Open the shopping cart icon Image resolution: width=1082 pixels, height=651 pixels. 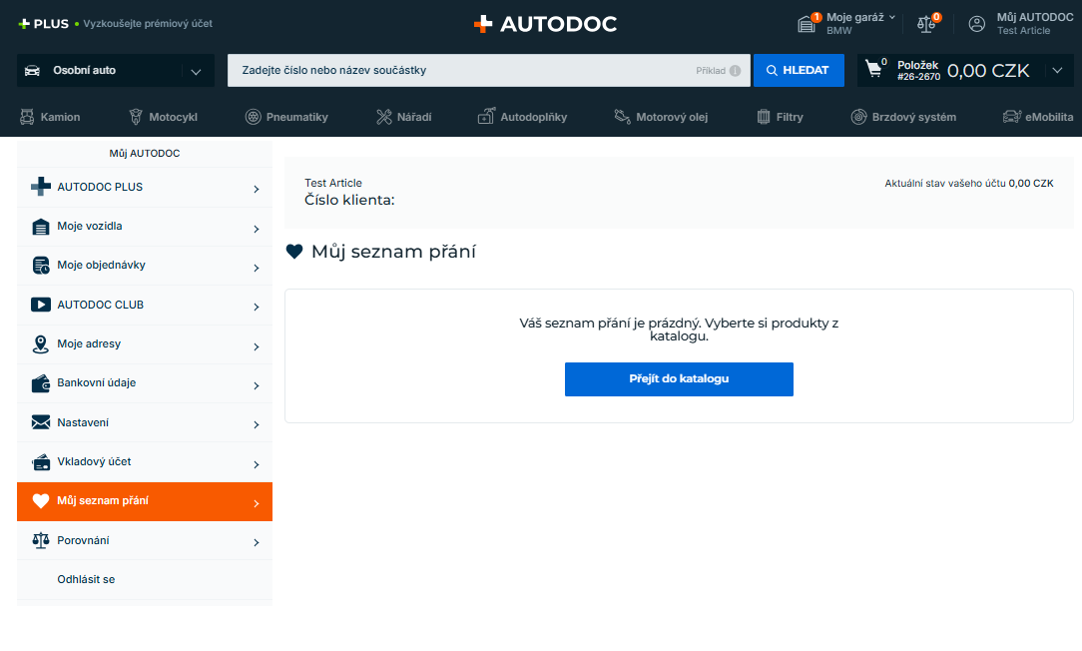point(875,70)
